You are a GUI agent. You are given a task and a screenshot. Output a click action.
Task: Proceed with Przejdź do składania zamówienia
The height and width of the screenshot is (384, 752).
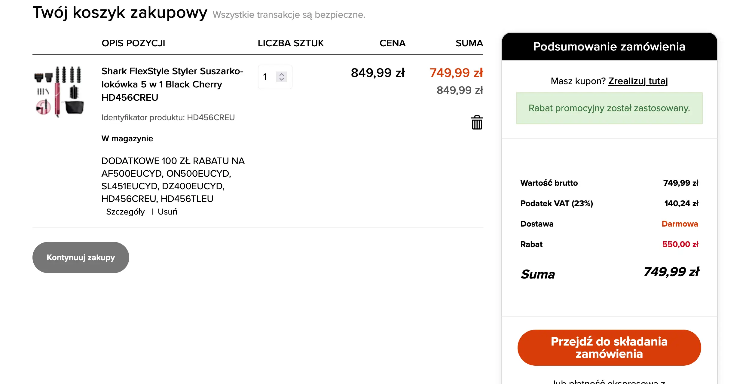click(609, 348)
